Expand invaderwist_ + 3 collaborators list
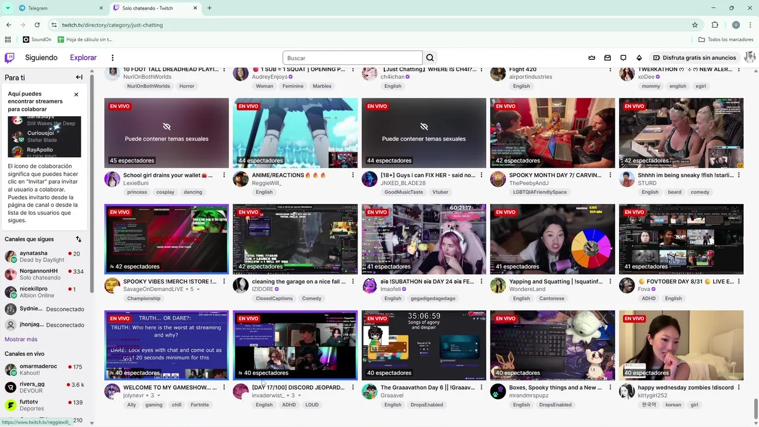 tap(301, 396)
